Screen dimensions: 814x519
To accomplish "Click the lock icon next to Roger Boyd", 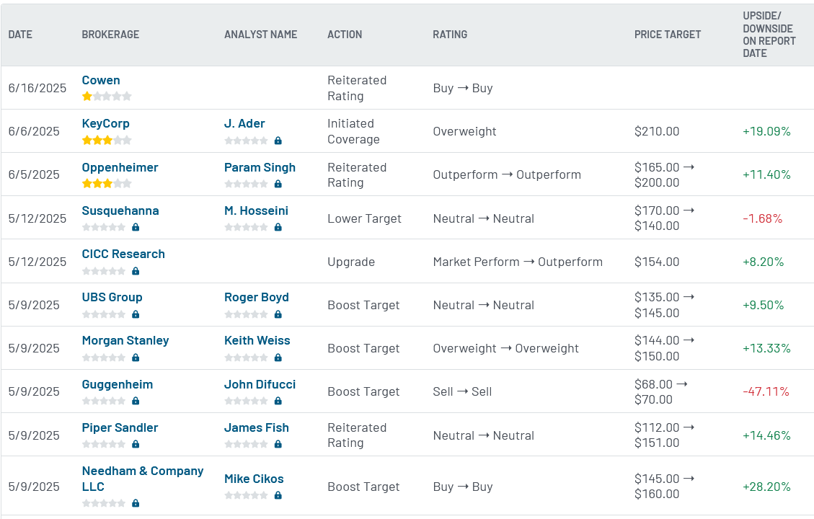I will [278, 314].
